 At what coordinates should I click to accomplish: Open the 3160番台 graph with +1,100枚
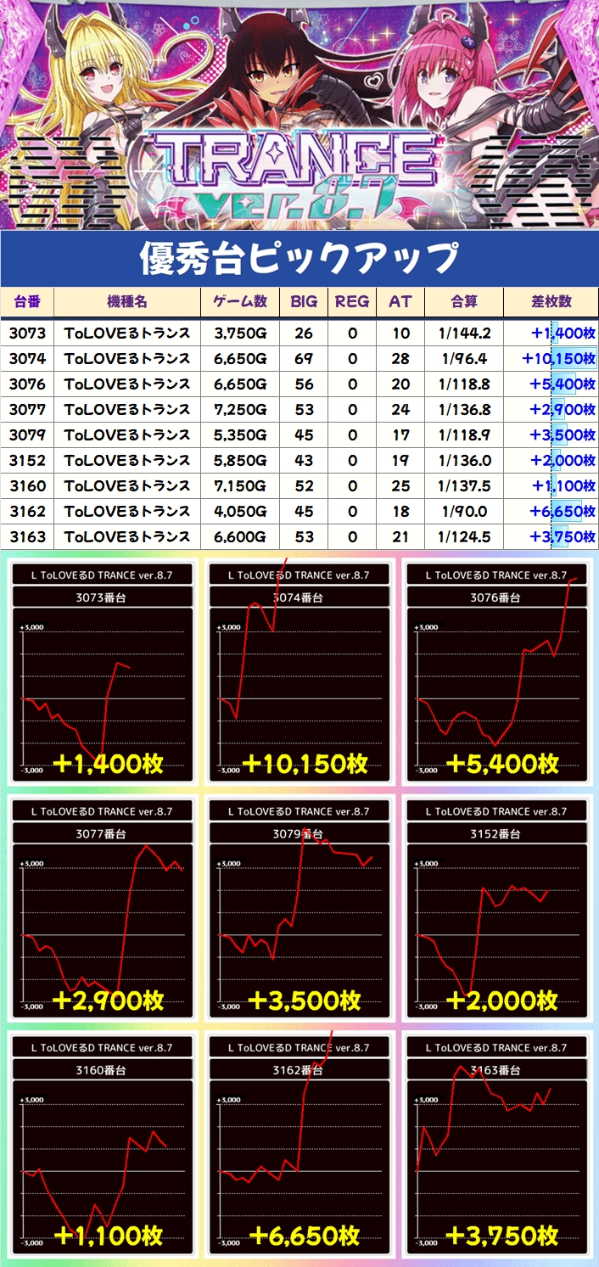point(103,1145)
